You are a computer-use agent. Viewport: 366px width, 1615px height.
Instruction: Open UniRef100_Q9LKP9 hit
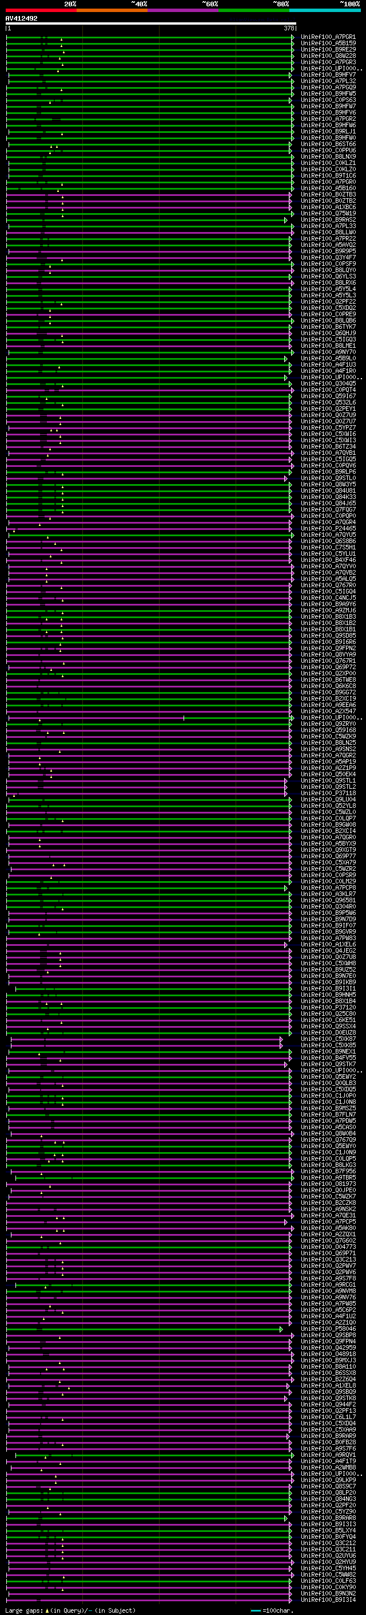[328, 1480]
